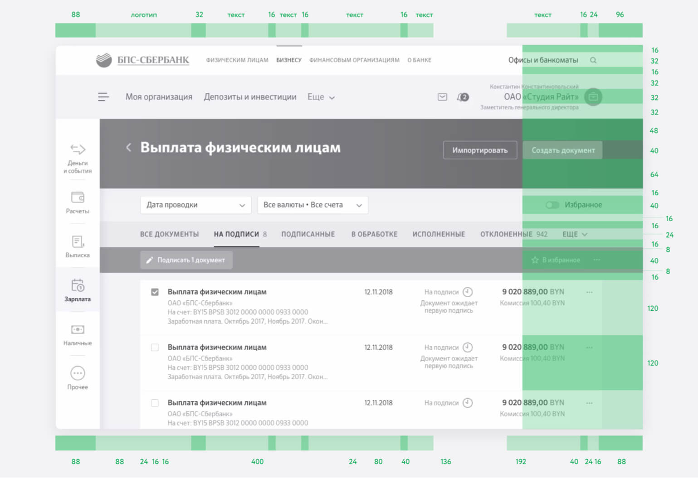Open more options dots in action bar
Viewport: 698px width, 478px height.
coord(597,260)
